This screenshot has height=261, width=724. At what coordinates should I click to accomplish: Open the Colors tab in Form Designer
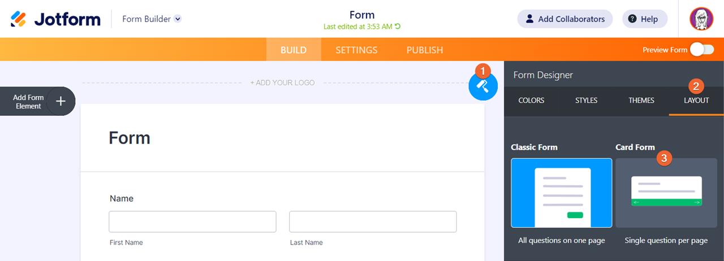coord(531,101)
